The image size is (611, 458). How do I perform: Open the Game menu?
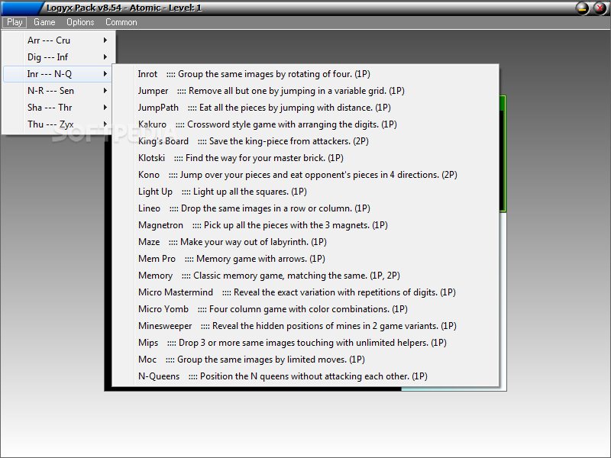[44, 22]
